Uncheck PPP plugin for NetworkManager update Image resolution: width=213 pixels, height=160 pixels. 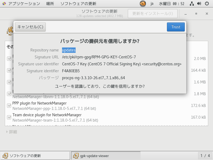(9, 106)
